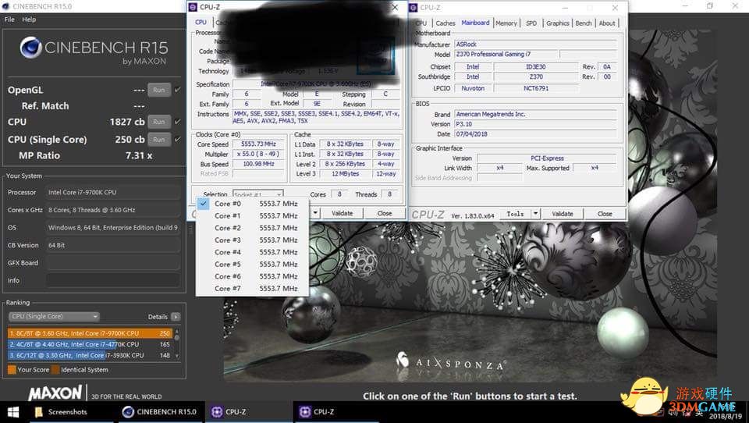Click the Tools button in right CPU-Z window
The width and height of the screenshot is (749, 423).
pyautogui.click(x=515, y=214)
